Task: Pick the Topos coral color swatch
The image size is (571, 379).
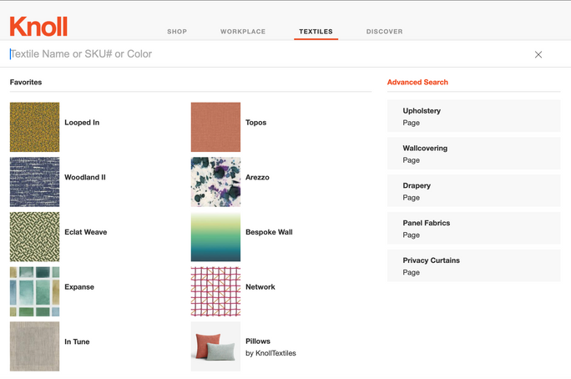Action: click(x=215, y=127)
